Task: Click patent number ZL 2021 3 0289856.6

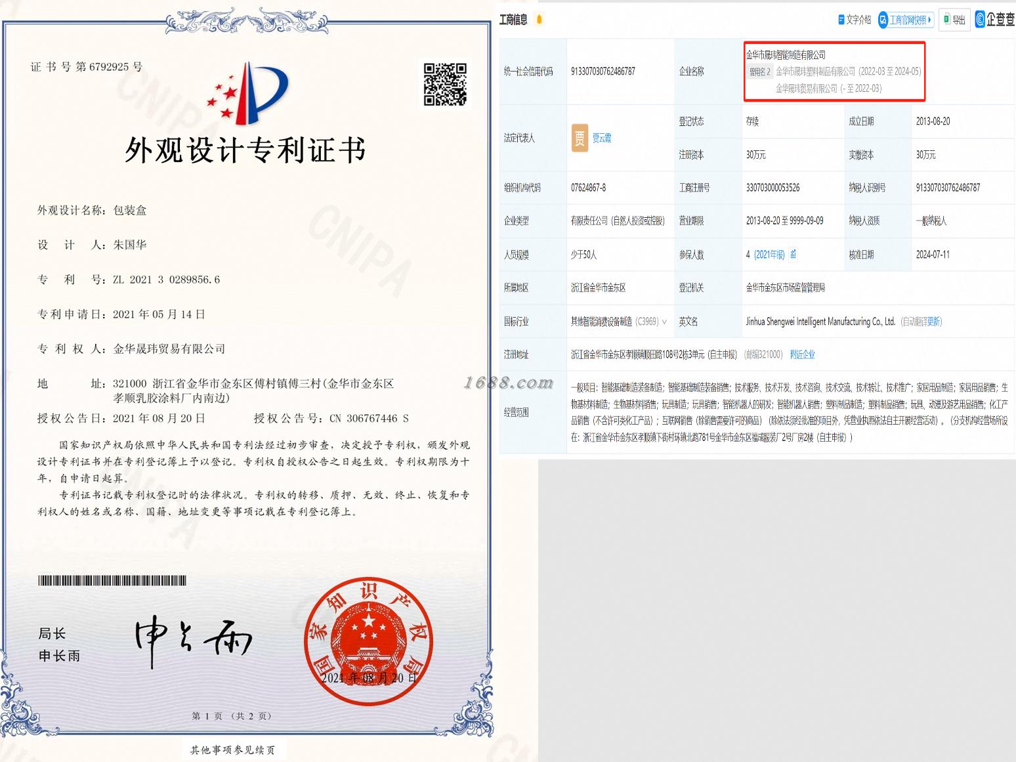Action: pyautogui.click(x=166, y=280)
